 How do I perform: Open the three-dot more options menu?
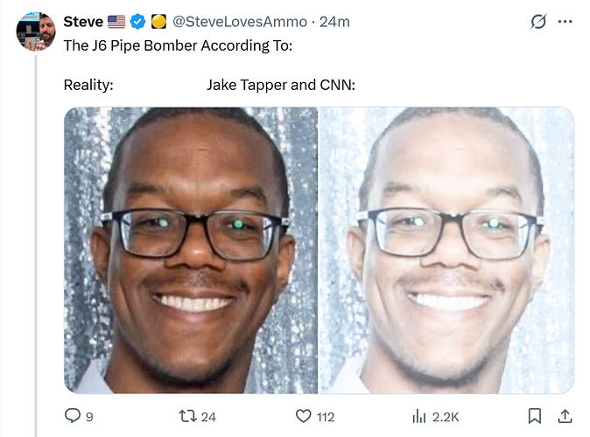565,22
